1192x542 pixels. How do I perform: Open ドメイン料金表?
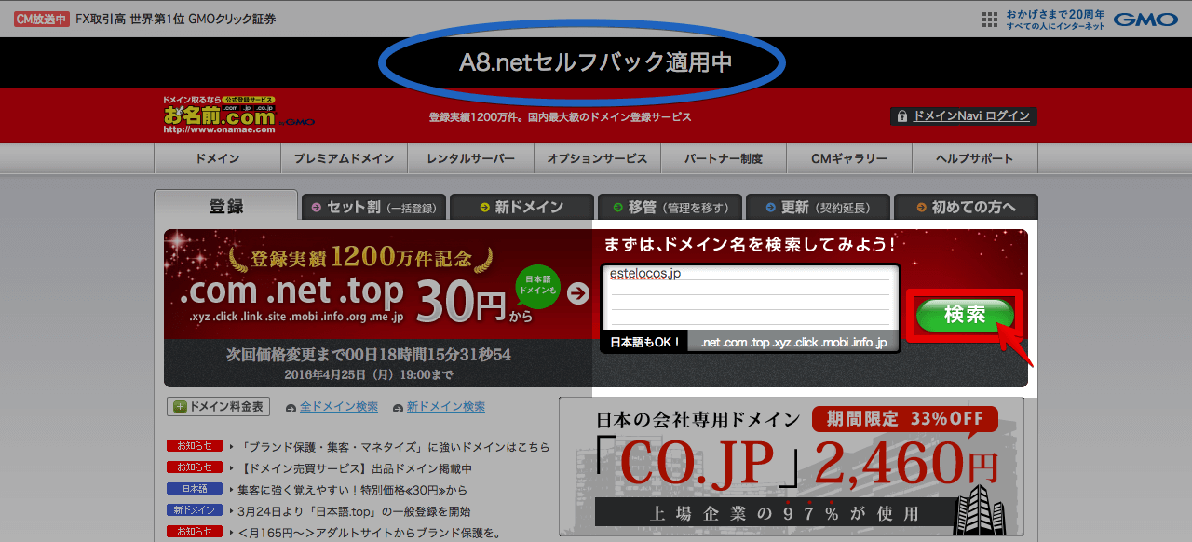(219, 407)
